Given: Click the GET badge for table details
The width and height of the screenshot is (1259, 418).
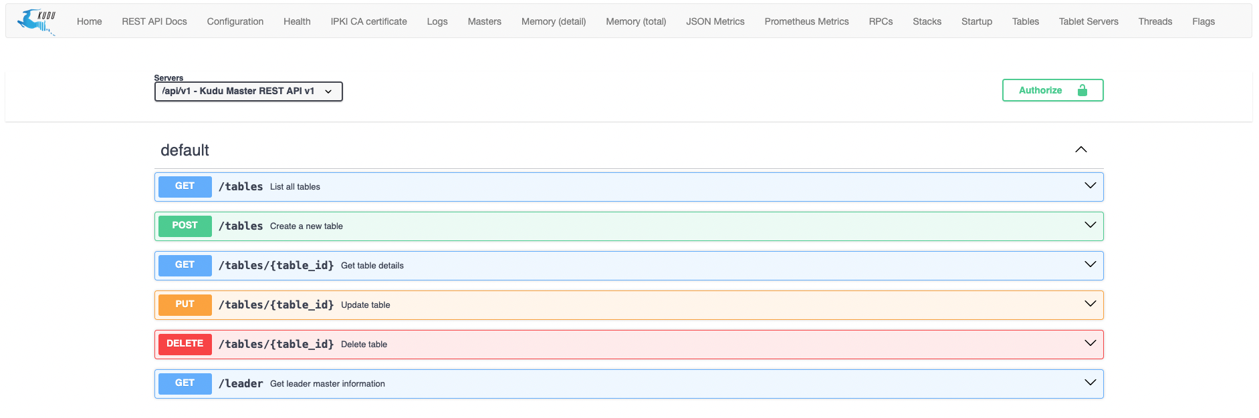Looking at the screenshot, I should (185, 265).
